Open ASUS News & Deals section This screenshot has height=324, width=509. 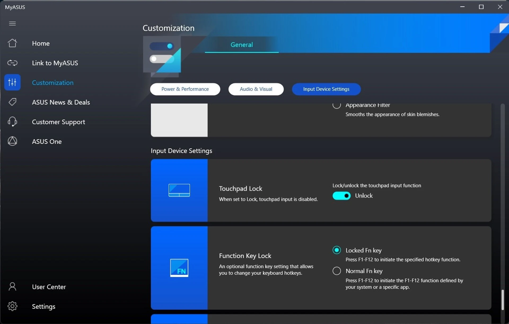(x=61, y=102)
